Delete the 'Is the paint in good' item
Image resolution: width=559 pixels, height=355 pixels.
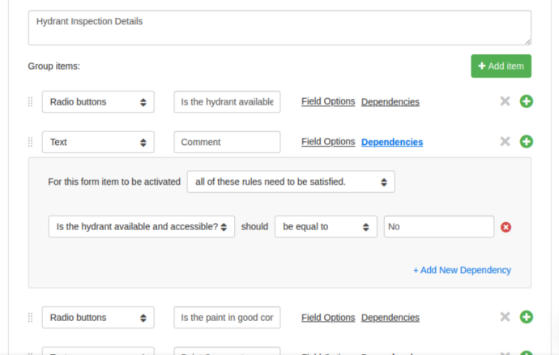click(x=505, y=317)
